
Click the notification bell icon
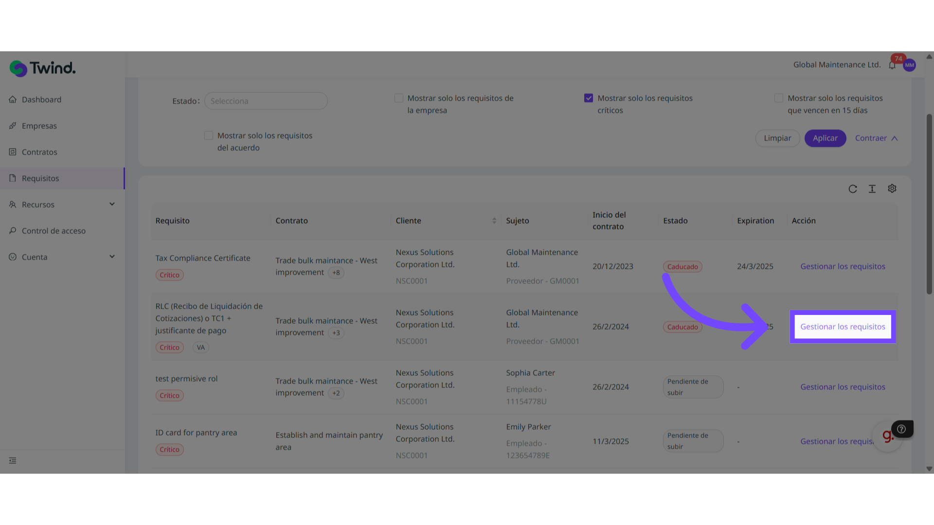pyautogui.click(x=892, y=65)
